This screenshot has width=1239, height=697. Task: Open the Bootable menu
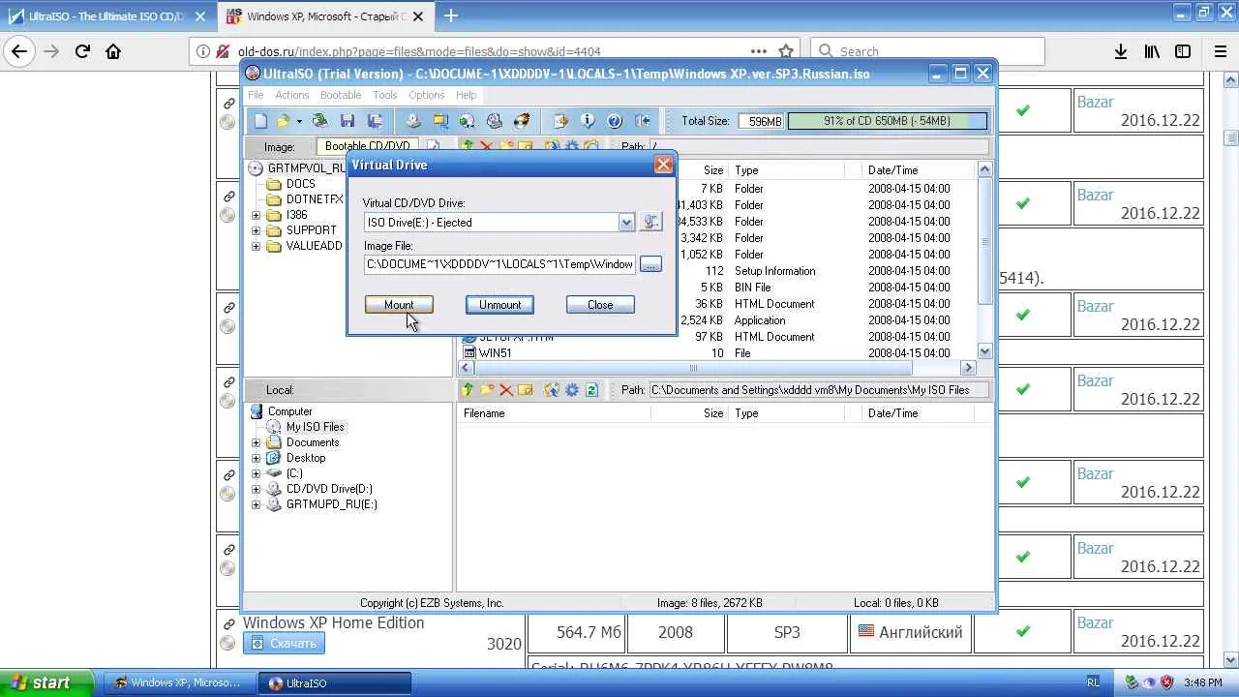coord(341,95)
